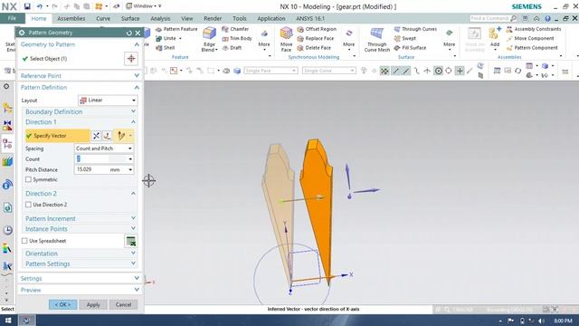The height and width of the screenshot is (326, 579).
Task: Click the Find a Command search box
Action: (493, 18)
